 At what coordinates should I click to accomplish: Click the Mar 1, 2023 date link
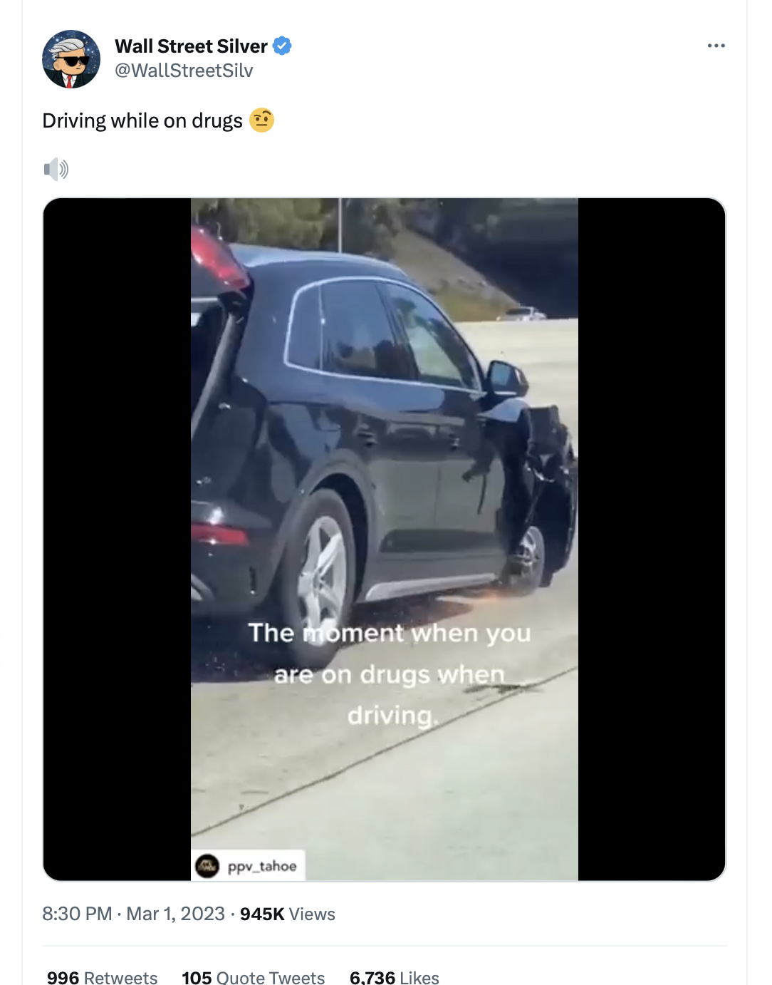(x=175, y=914)
